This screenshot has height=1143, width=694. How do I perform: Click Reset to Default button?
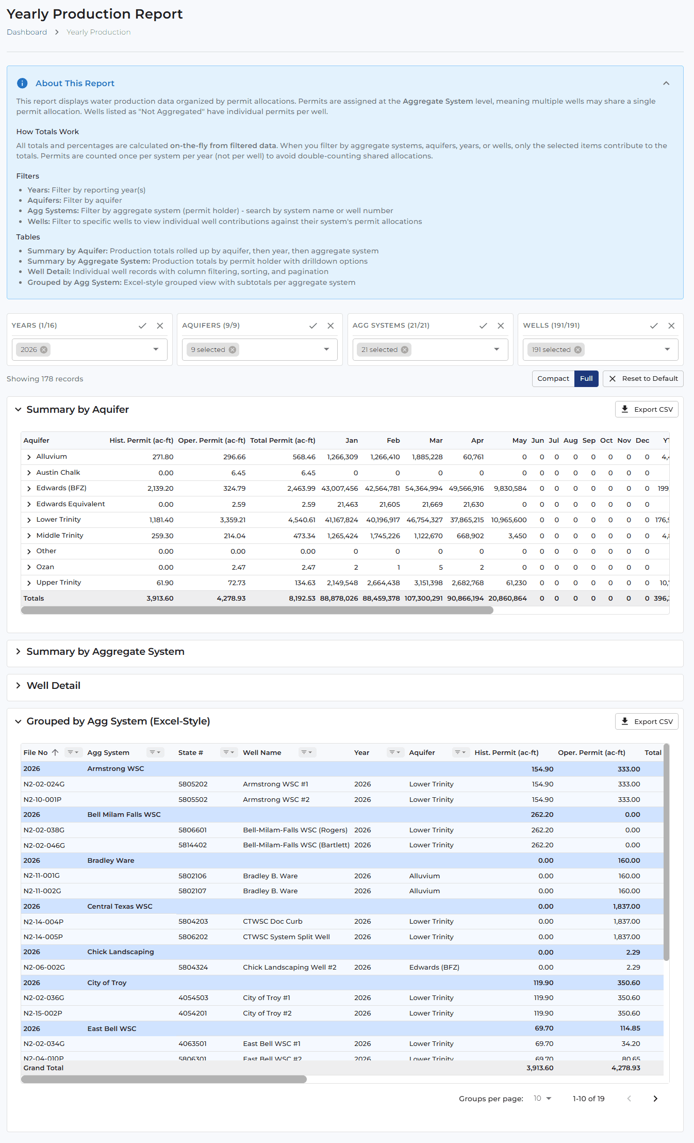[643, 378]
